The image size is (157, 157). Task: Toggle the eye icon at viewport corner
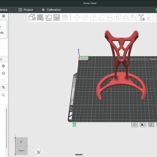11,15
